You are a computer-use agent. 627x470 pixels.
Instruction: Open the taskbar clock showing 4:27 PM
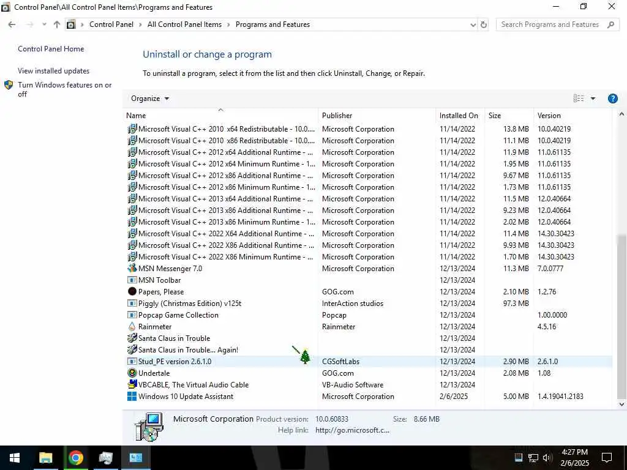pyautogui.click(x=574, y=458)
